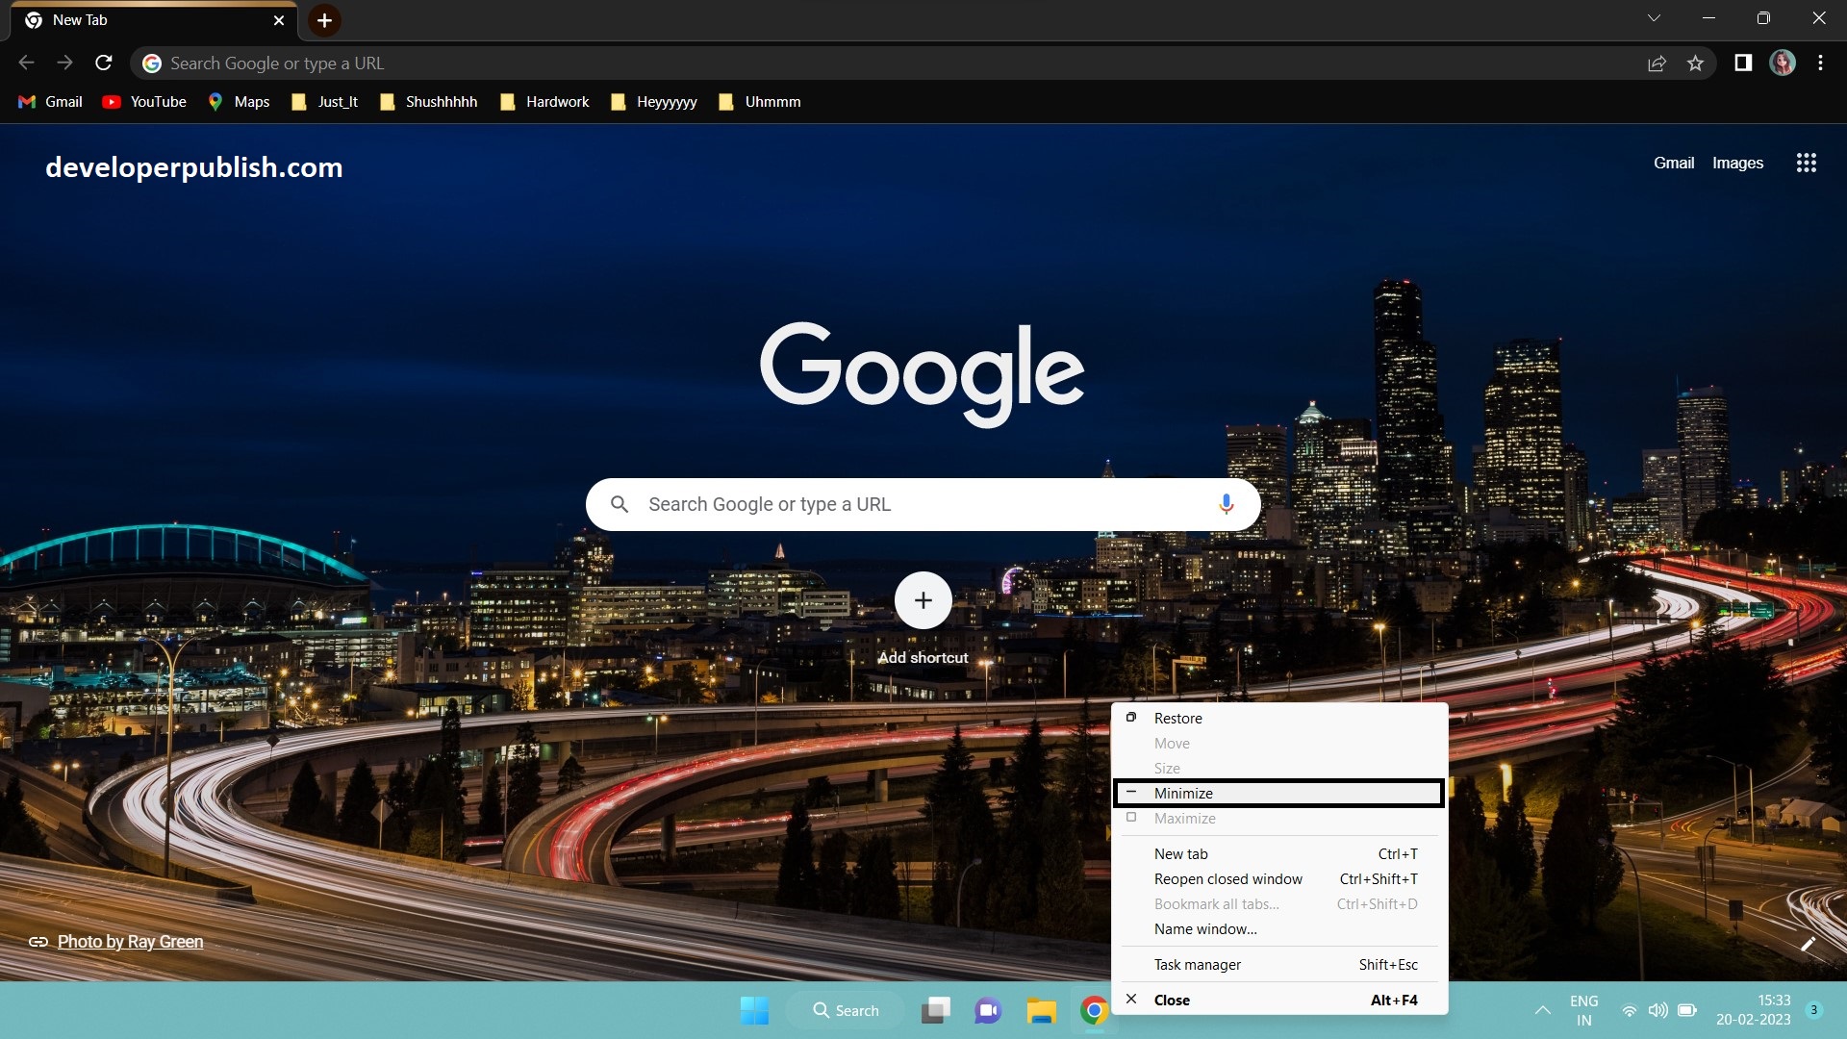
Task: Click the camera icon on the taskbar
Action: (988, 1010)
